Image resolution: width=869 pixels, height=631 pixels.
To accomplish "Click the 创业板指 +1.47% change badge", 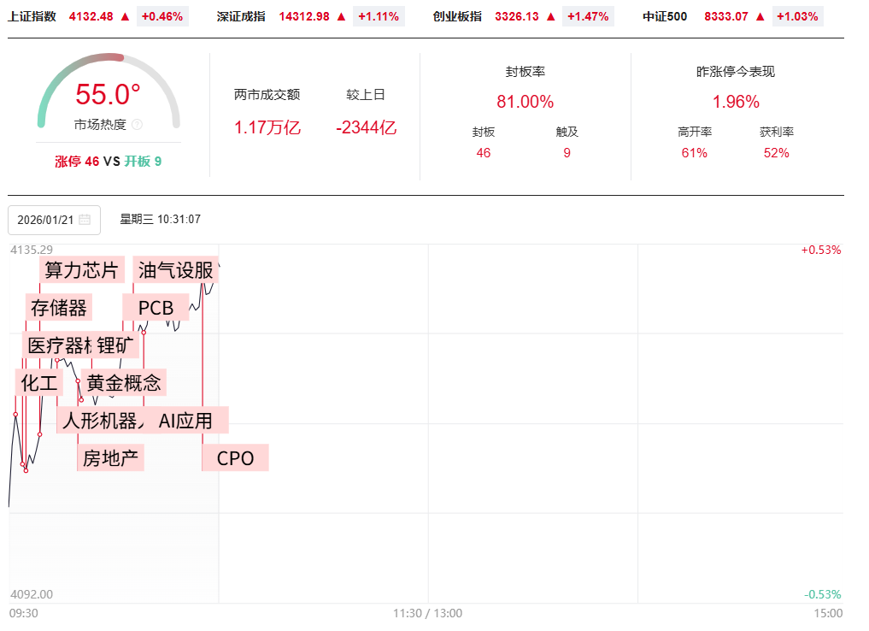I will point(587,16).
